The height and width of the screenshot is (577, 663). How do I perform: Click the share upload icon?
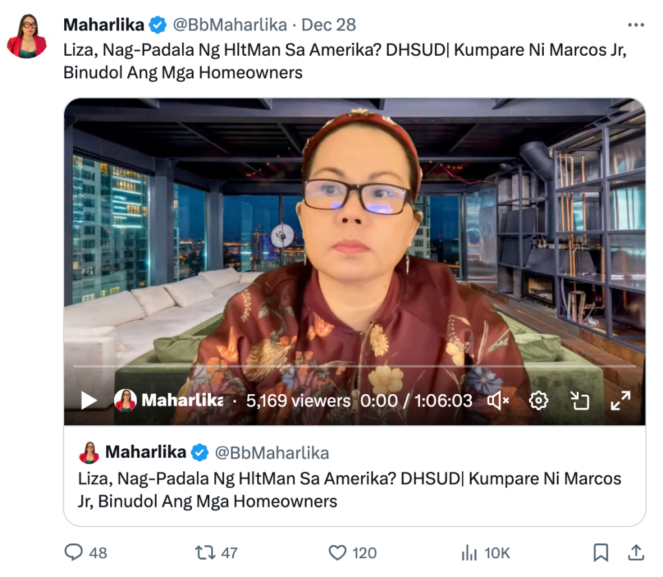pos(636,552)
